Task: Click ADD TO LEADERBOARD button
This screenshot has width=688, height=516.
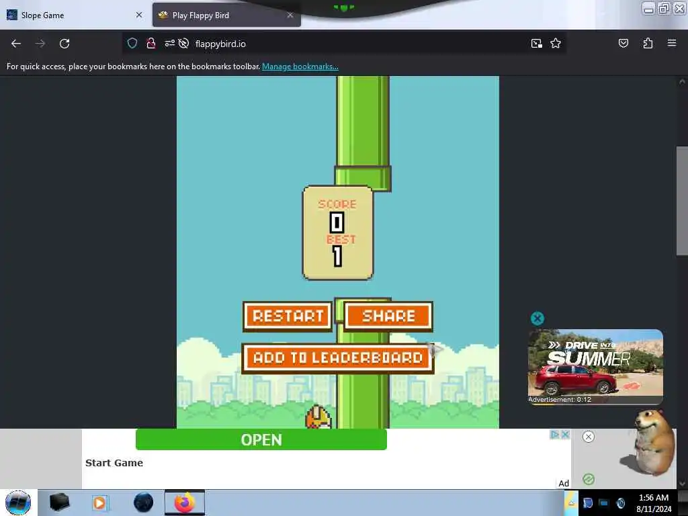Action: coord(338,358)
